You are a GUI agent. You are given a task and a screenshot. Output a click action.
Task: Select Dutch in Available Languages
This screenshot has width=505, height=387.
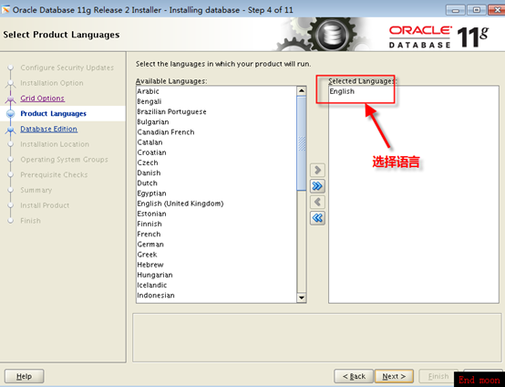pyautogui.click(x=216, y=183)
